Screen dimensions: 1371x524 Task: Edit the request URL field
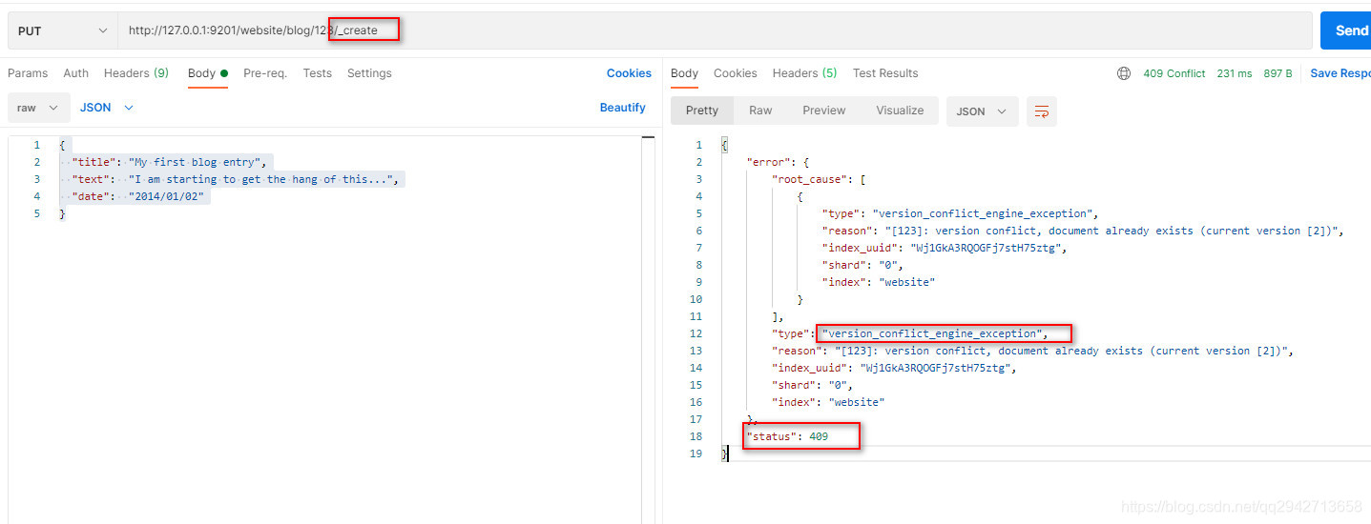click(x=715, y=30)
